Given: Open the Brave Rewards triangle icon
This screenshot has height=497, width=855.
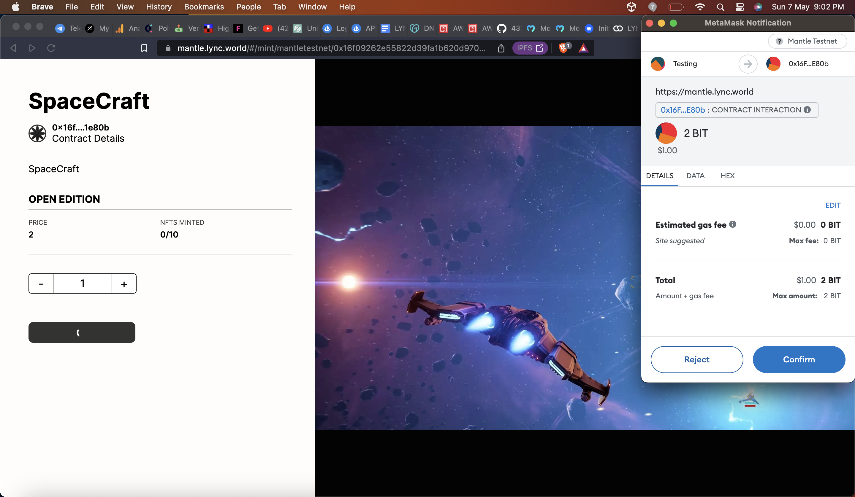Looking at the screenshot, I should [x=583, y=48].
